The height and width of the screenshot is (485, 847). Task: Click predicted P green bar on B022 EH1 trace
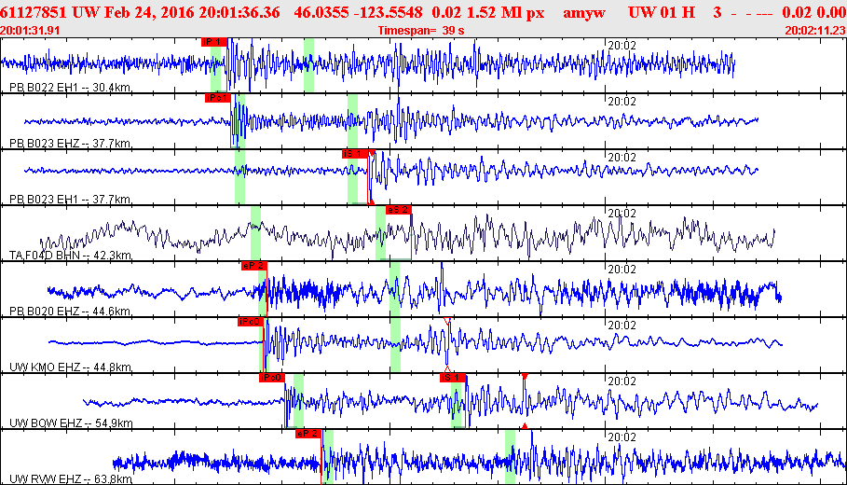[215, 65]
